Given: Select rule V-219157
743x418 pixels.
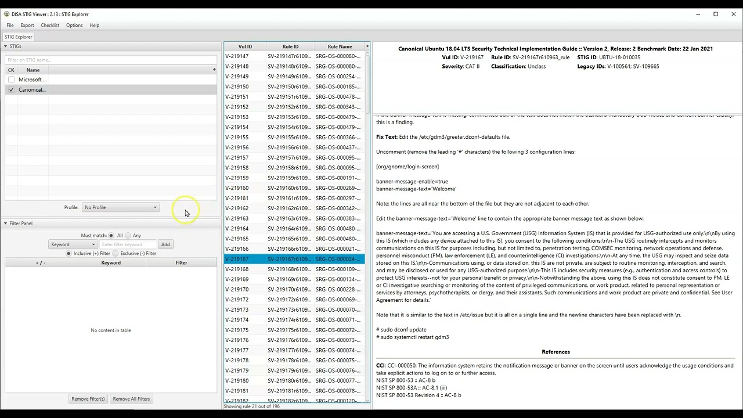Looking at the screenshot, I should click(295, 158).
